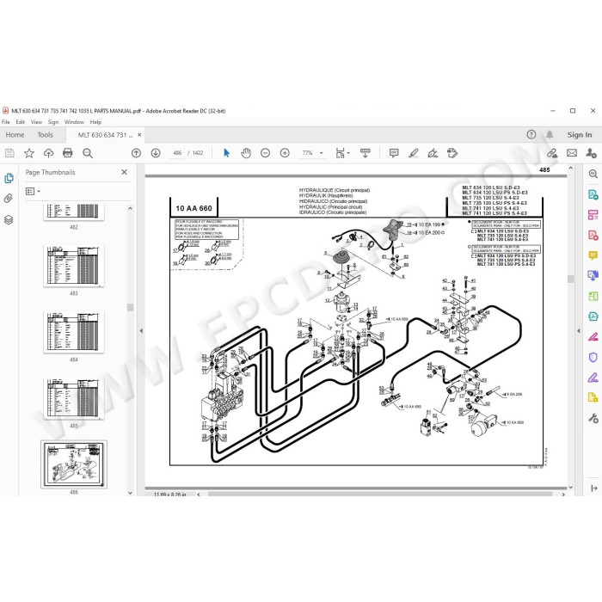Close the MLT 630 634 731 document tab
The image size is (602, 602).
139,135
